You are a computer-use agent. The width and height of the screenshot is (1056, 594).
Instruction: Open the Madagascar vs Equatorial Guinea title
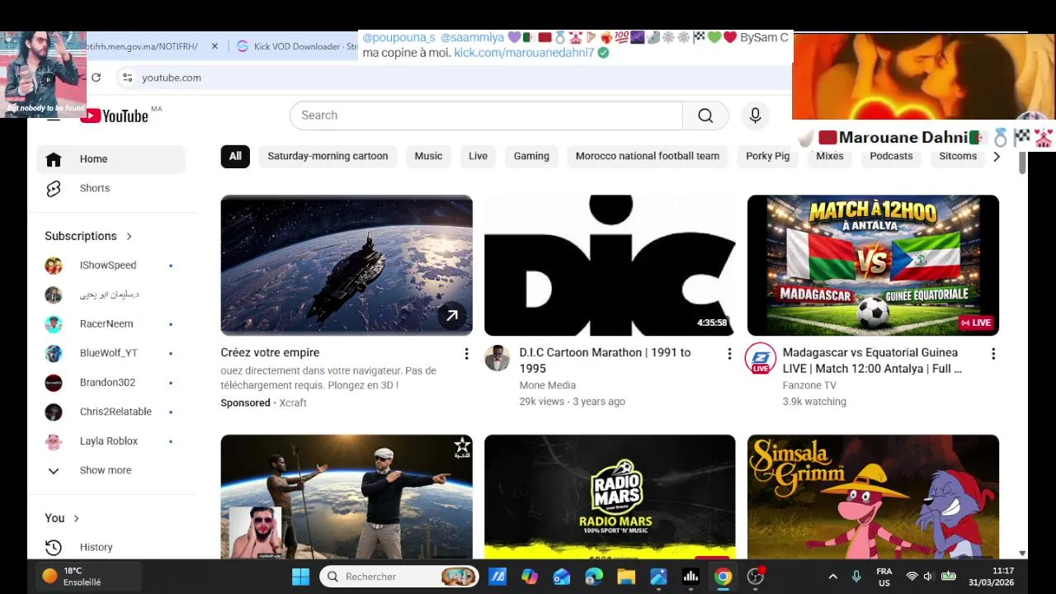[872, 361]
